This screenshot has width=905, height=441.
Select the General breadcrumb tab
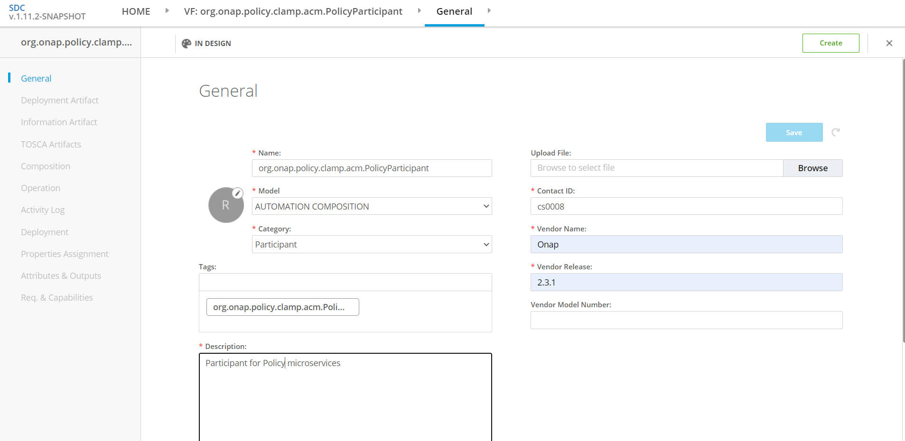click(x=454, y=11)
